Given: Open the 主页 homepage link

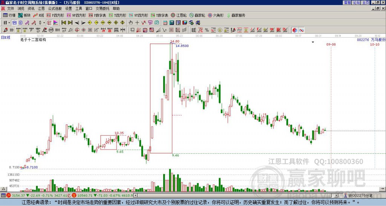Looking at the screenshot, I should coord(365,3).
